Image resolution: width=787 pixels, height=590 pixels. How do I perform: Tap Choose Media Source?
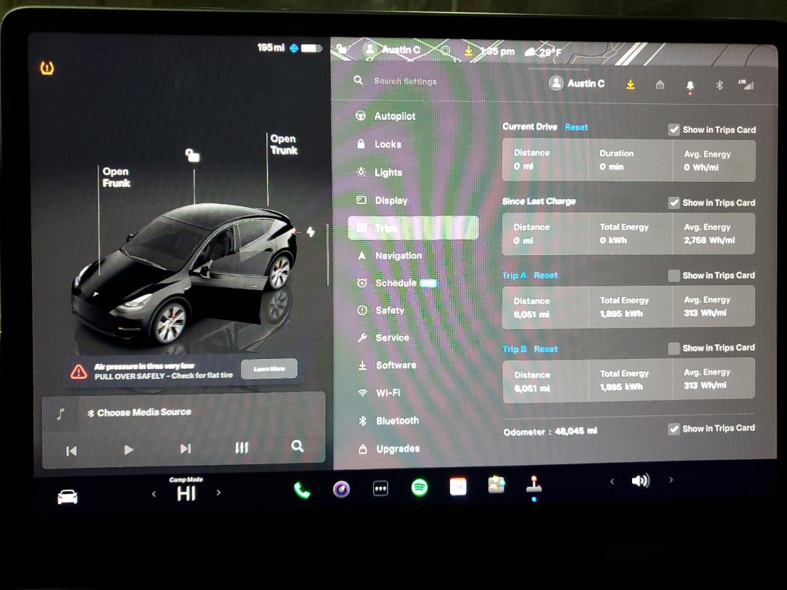pyautogui.click(x=140, y=412)
